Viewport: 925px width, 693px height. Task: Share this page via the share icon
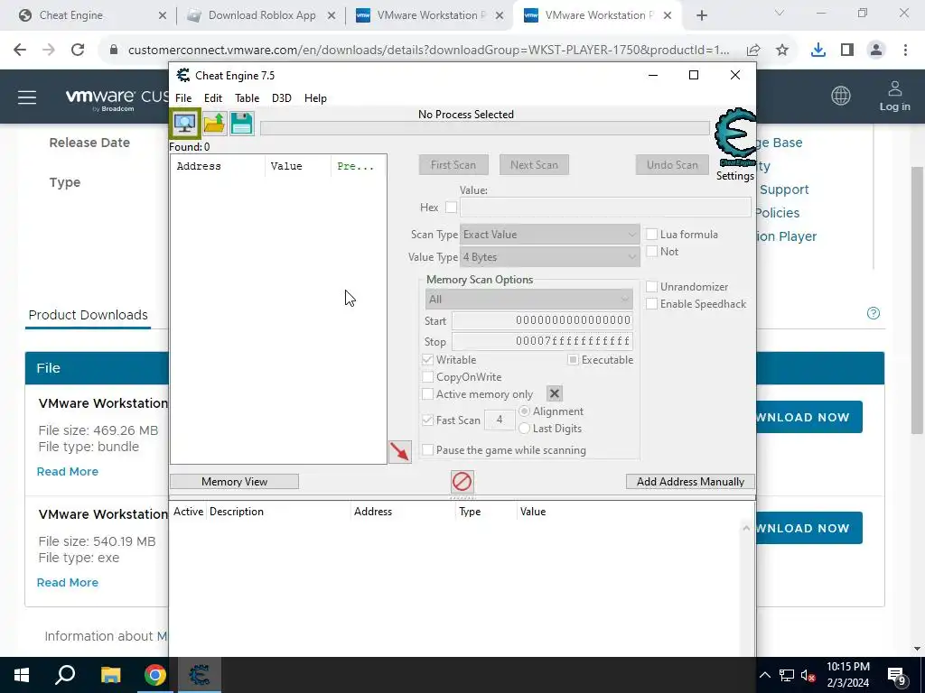point(753,51)
